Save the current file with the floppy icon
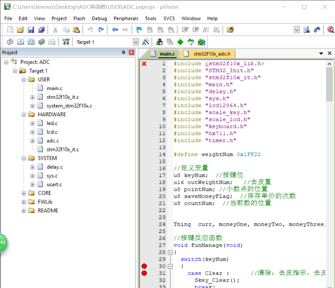Screen dimensions: 335x288 [x=31, y=30]
